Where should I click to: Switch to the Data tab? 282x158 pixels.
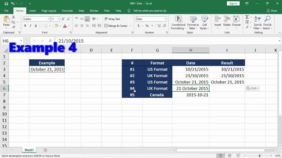pyautogui.click(x=81, y=11)
